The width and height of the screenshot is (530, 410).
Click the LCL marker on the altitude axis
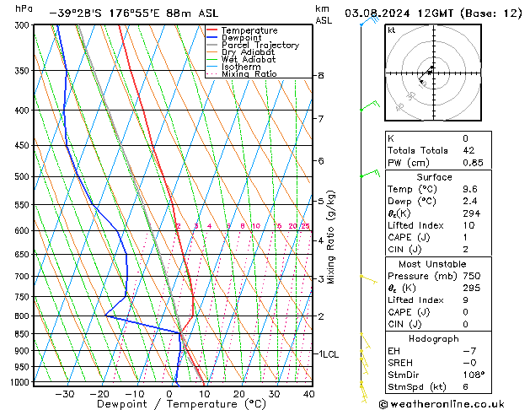point(327,354)
